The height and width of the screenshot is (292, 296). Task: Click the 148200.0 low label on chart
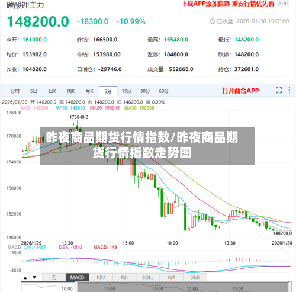click(x=282, y=233)
